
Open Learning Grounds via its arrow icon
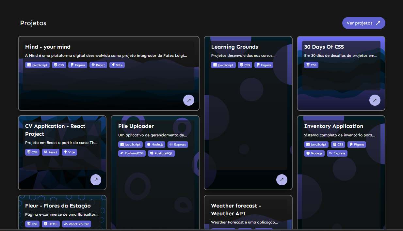pos(282,179)
